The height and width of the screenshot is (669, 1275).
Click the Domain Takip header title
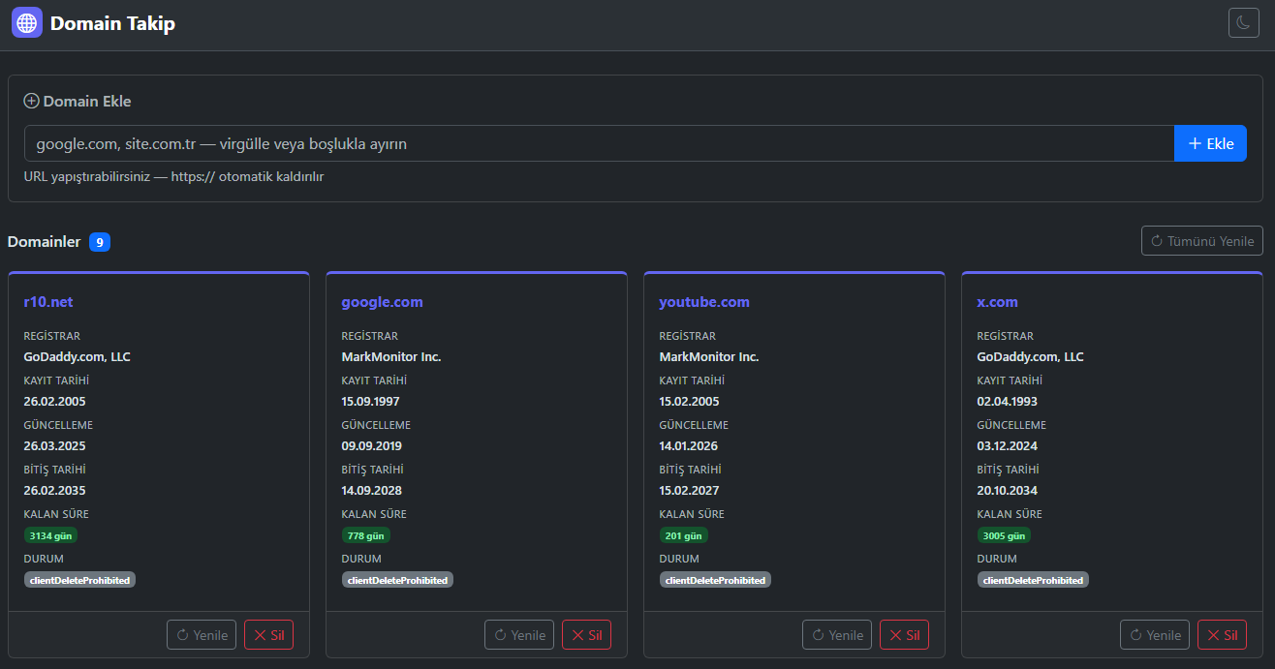pos(112,23)
